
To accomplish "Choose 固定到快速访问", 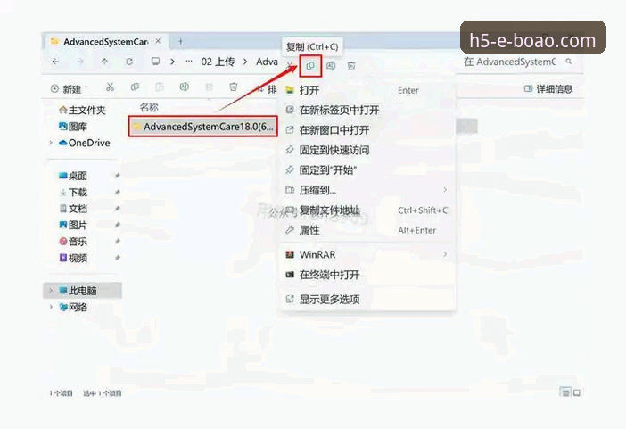I will click(367, 150).
